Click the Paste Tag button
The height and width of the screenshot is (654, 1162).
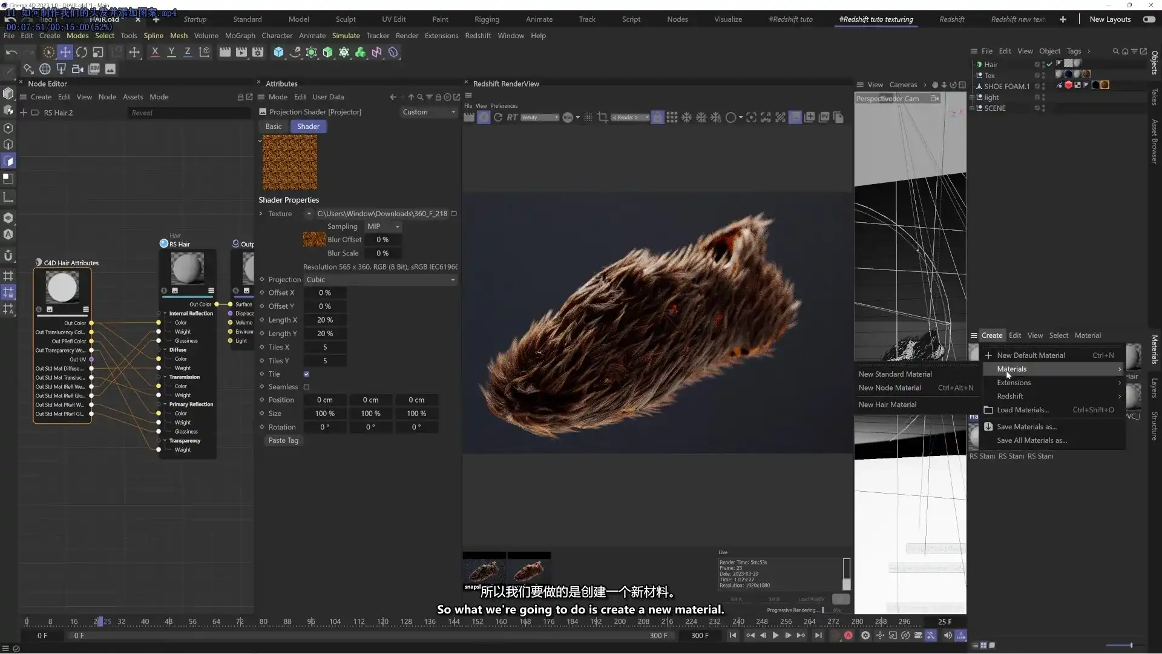(x=283, y=440)
